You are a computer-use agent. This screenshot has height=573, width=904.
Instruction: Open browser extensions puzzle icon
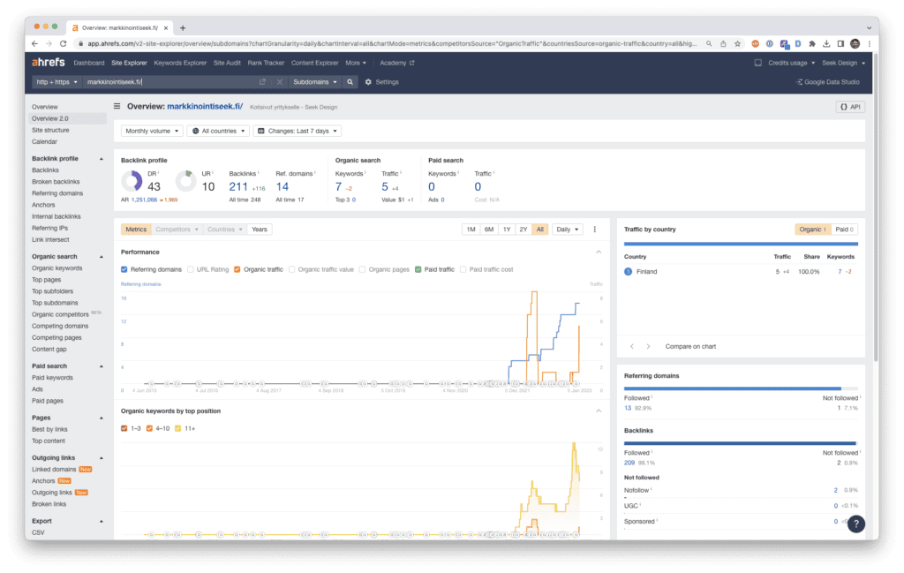pos(812,44)
